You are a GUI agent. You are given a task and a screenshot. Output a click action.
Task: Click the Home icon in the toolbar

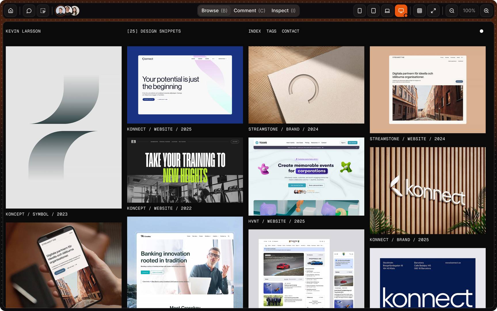pos(10,11)
